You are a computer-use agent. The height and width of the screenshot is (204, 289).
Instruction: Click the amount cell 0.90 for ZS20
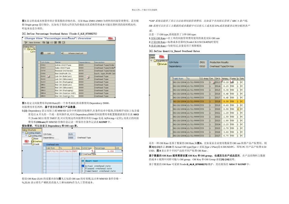(x=226, y=109)
